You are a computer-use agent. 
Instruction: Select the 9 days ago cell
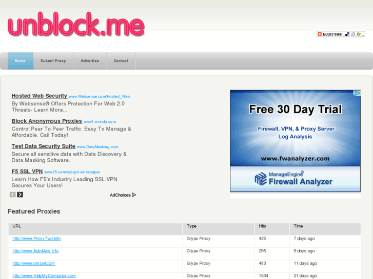tap(325, 253)
